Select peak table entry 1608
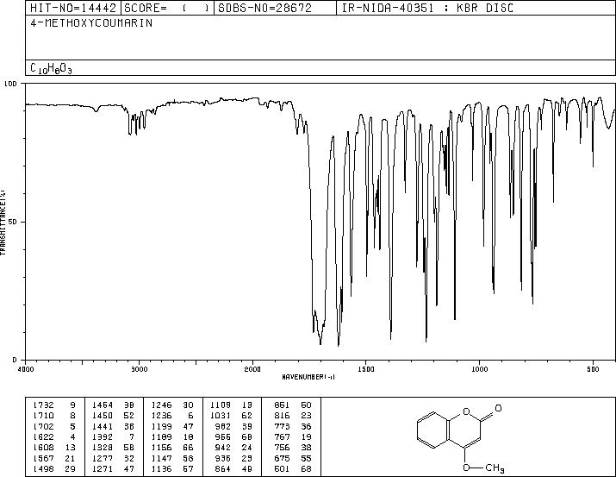The width and height of the screenshot is (616, 477). (54, 448)
